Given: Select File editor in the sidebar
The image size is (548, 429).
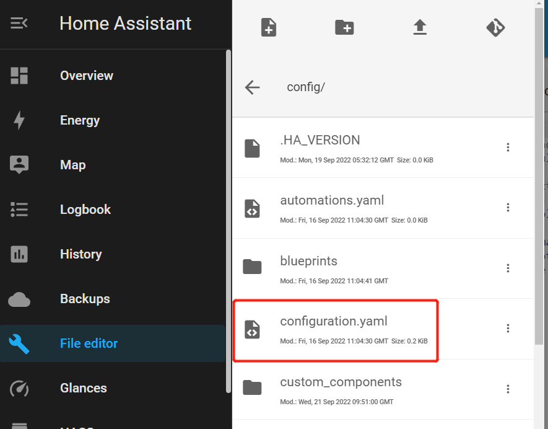Looking at the screenshot, I should click(x=113, y=343).
